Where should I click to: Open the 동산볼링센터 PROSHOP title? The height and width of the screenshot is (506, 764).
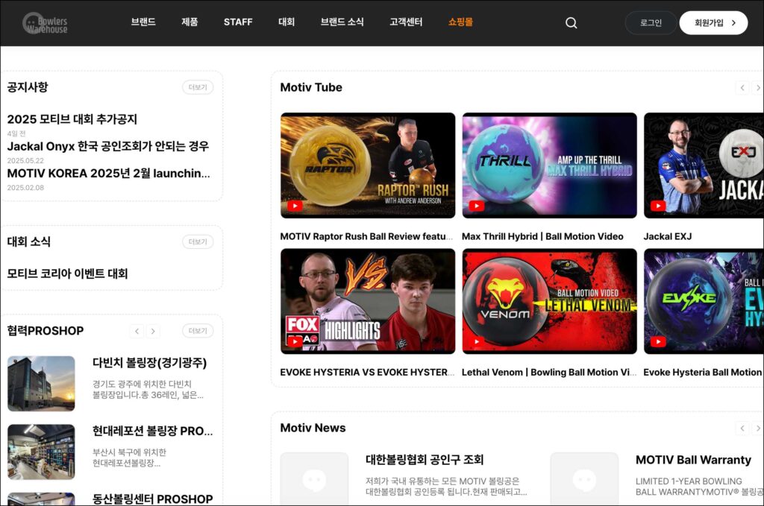pyautogui.click(x=152, y=499)
